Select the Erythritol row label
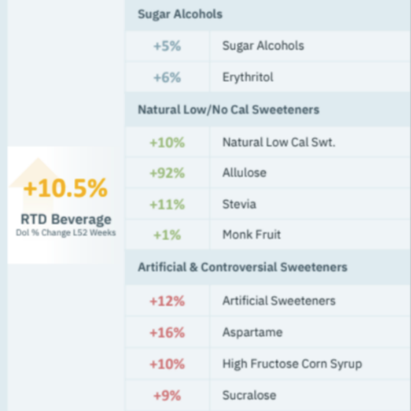The width and height of the screenshot is (411, 411). [x=248, y=77]
